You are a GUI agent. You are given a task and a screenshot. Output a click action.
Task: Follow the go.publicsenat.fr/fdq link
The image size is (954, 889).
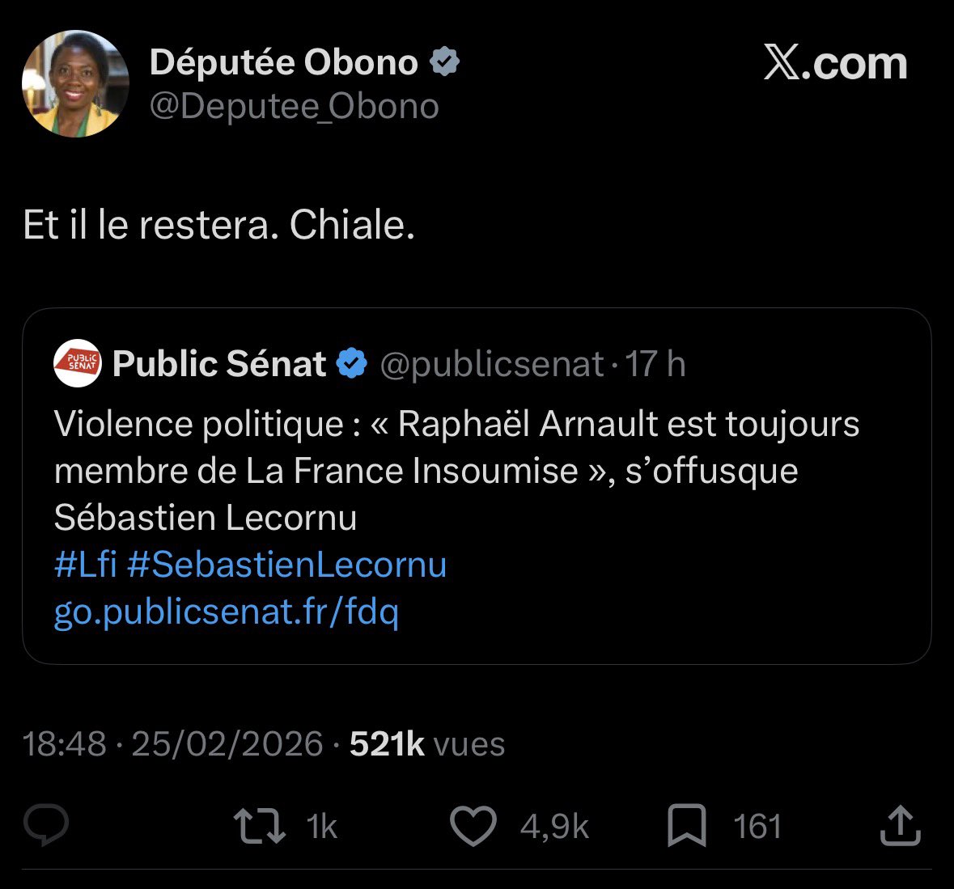[226, 612]
